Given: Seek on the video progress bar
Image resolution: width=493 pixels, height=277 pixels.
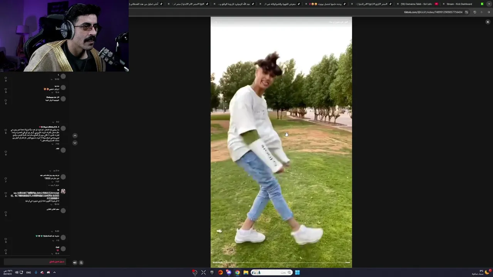Looking at the screenshot, I should (287, 262).
